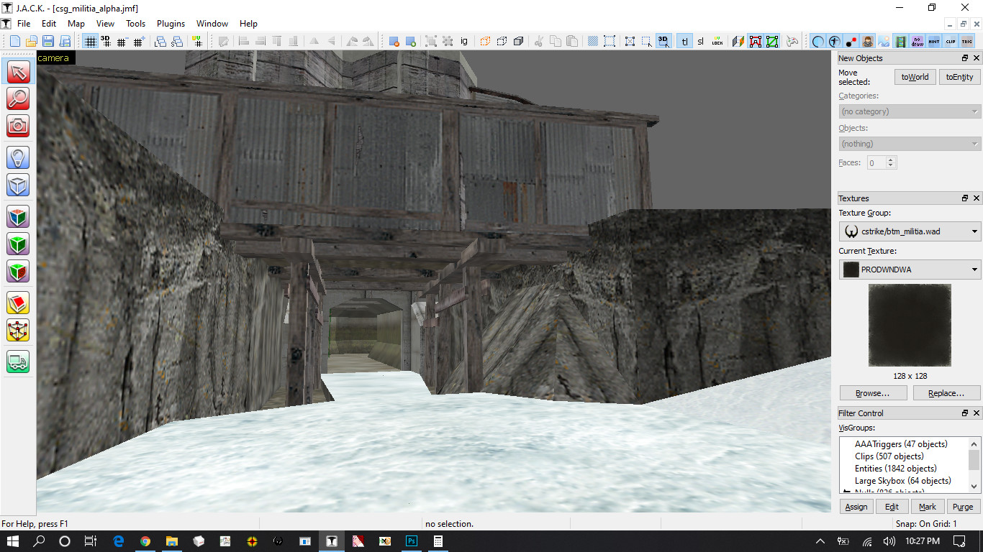Pick the Entity (lightbulb) tool
This screenshot has width=983, height=552.
click(18, 157)
